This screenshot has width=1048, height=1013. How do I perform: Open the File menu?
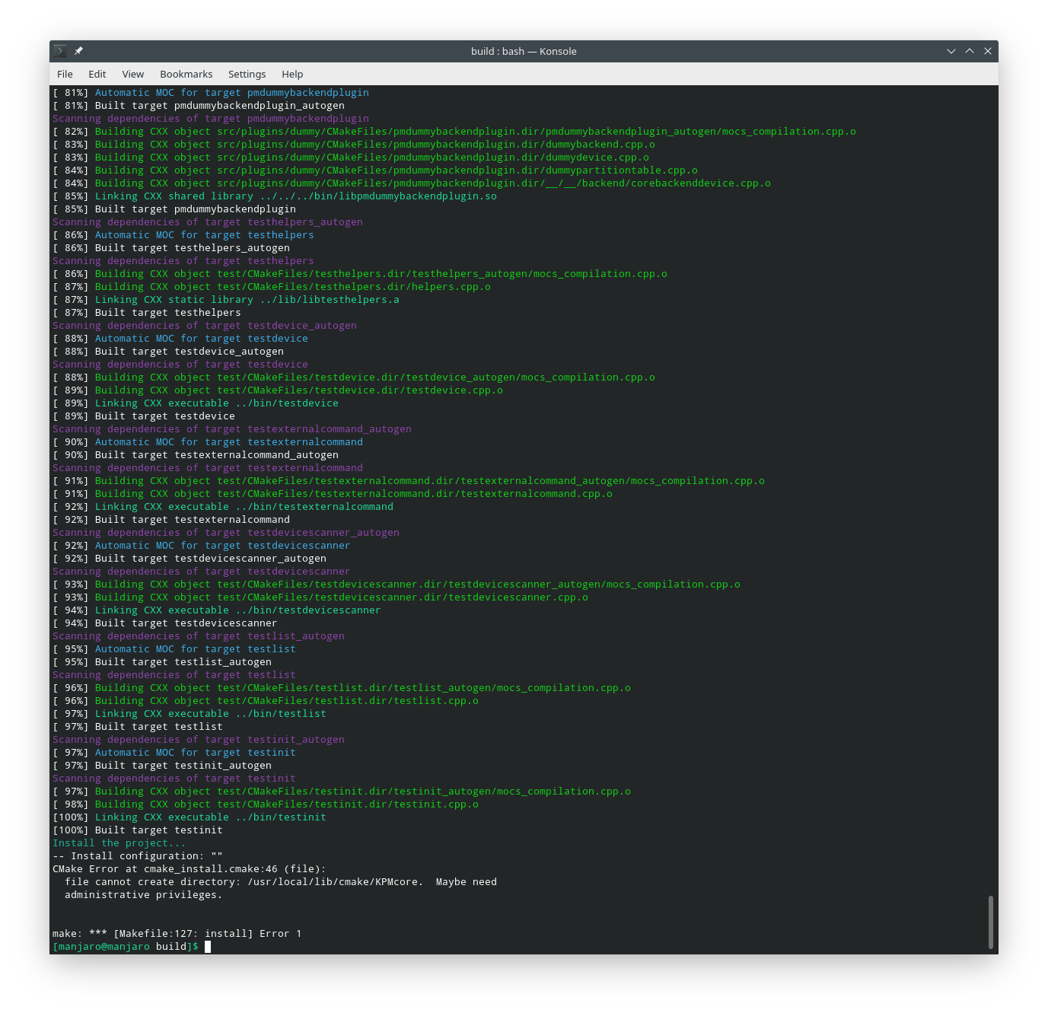[65, 74]
